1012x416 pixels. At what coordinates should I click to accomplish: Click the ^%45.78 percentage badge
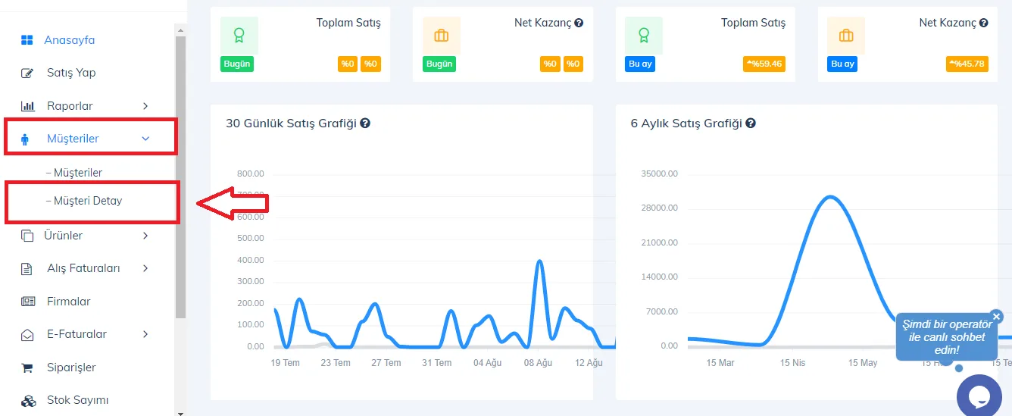pyautogui.click(x=967, y=64)
